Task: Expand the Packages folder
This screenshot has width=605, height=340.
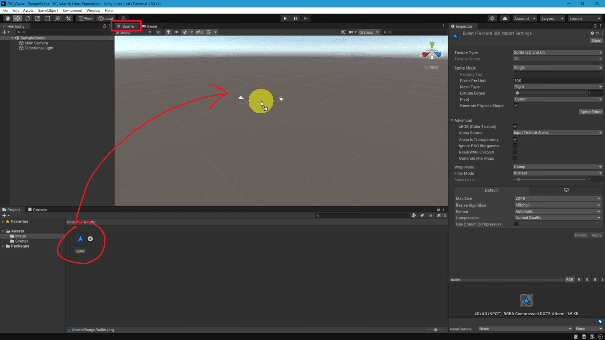Action: pos(3,246)
